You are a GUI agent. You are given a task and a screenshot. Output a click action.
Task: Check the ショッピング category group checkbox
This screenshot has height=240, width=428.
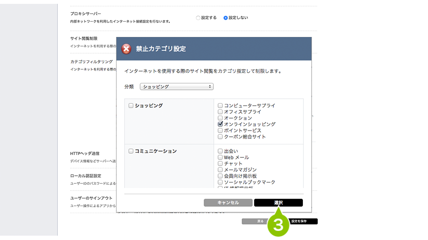(131, 106)
